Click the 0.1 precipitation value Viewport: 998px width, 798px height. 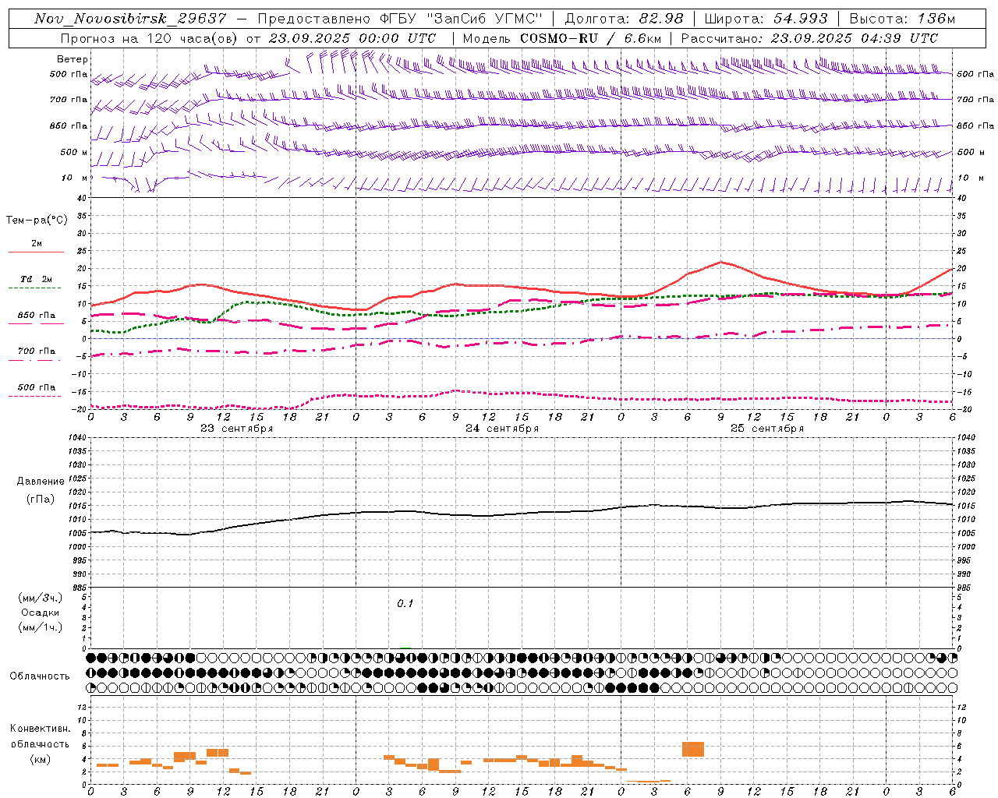coord(405,604)
